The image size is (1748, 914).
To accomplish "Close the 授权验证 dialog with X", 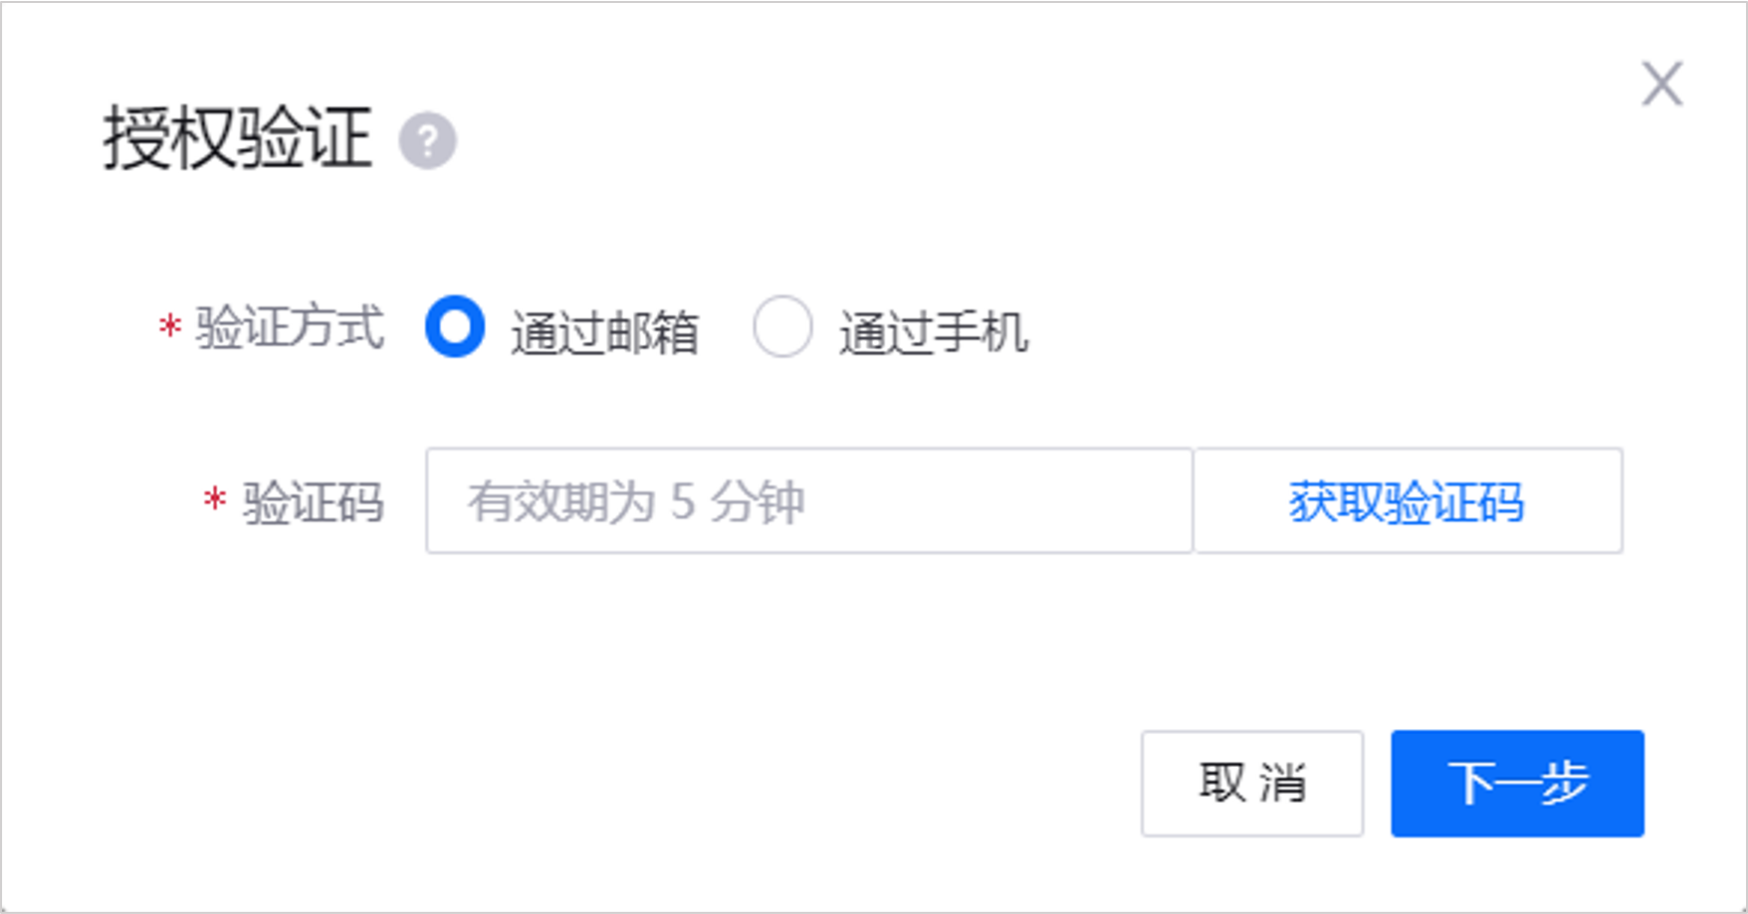I will tap(1661, 84).
